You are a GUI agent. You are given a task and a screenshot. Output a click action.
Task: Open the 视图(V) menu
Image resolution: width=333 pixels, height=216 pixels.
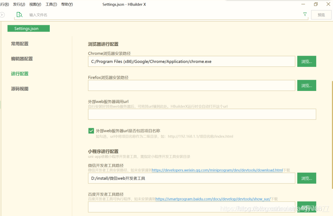coord(35,4)
